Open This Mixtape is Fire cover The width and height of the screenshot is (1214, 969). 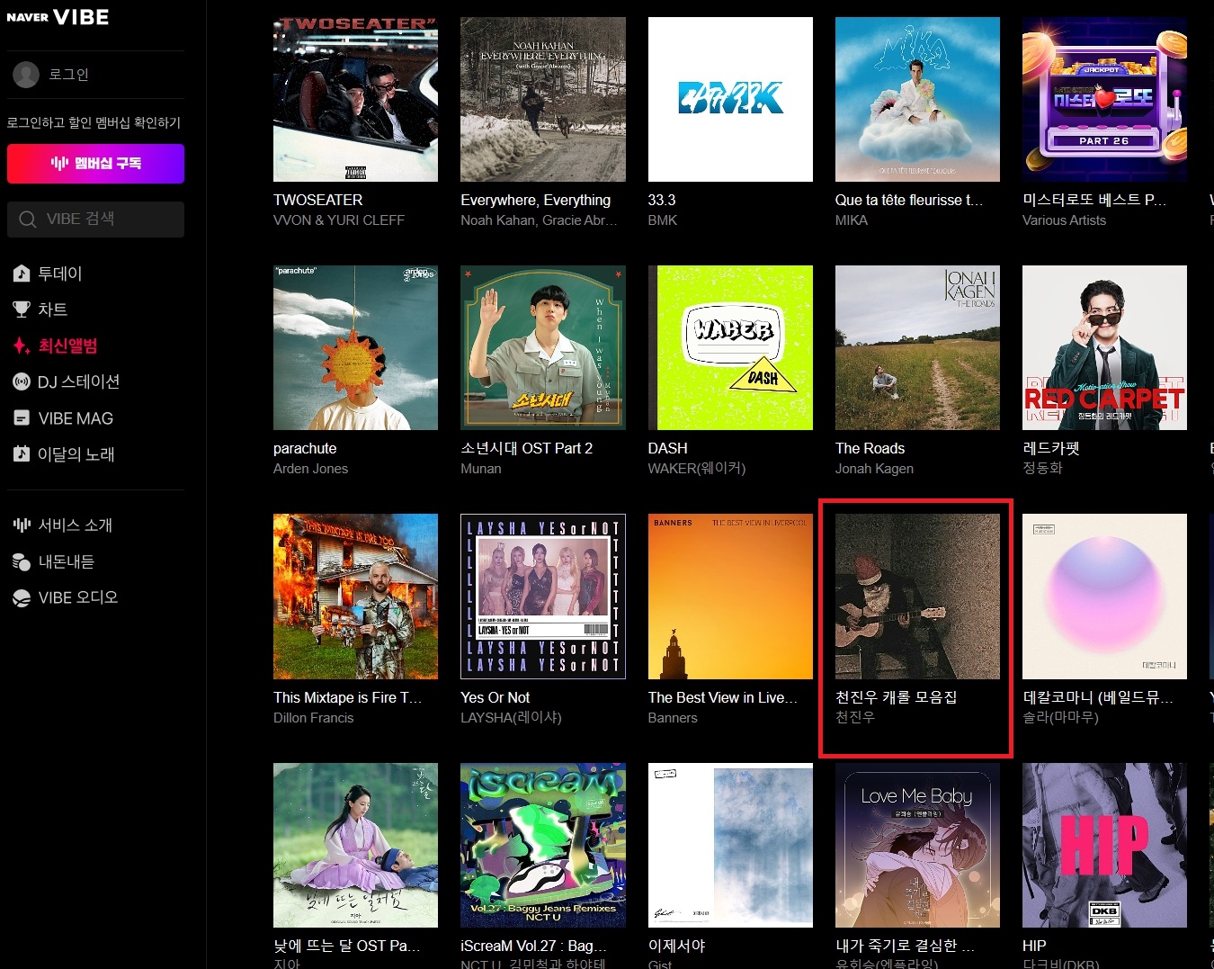355,597
